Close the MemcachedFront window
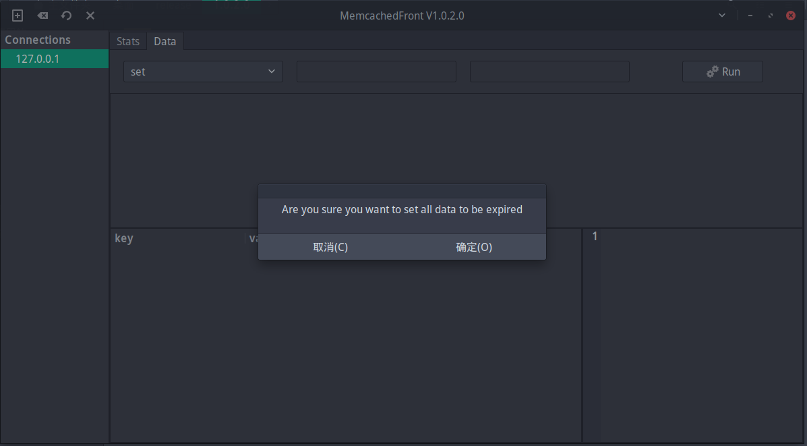807x446 pixels. tap(791, 16)
